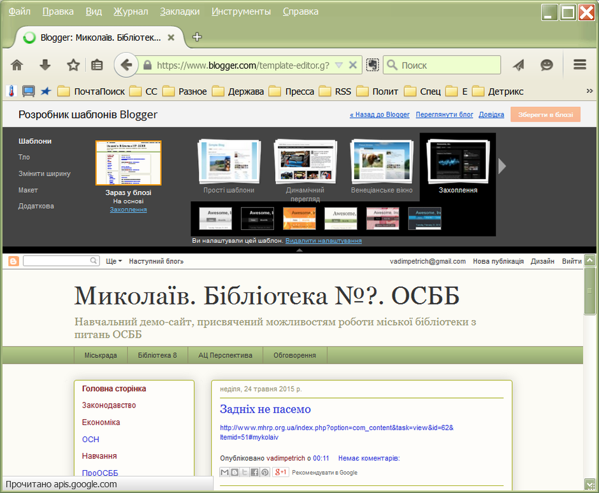599x493 pixels.
Task: Click Видалити налаштування link
Action: pyautogui.click(x=324, y=241)
